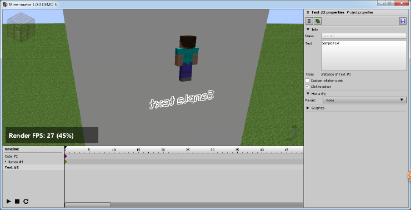This screenshot has width=411, height=210.
Task: Expand the Graphics section
Action: coord(308,108)
